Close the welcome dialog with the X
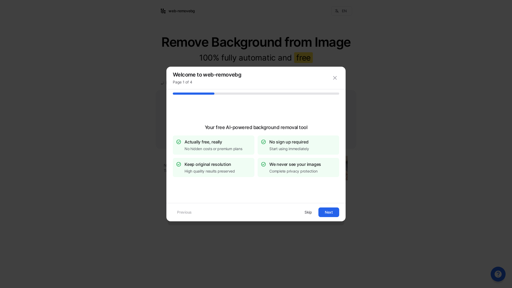This screenshot has width=512, height=288. tap(335, 78)
